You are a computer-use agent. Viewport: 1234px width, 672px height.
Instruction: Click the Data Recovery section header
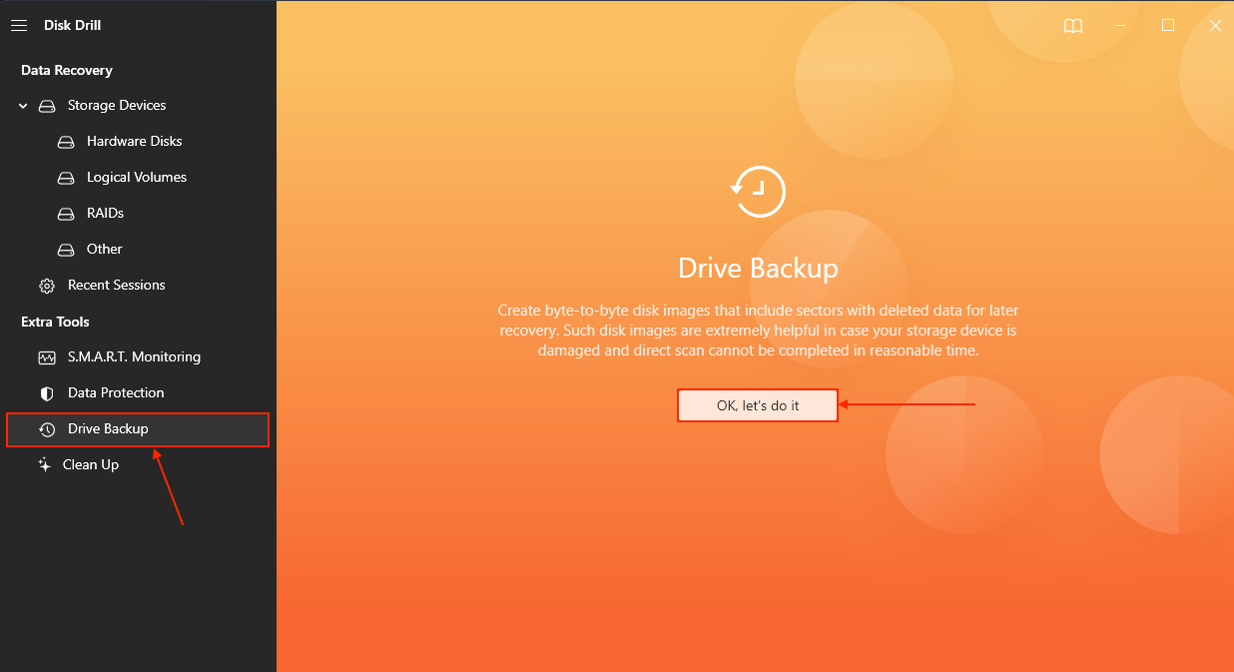[x=67, y=70]
